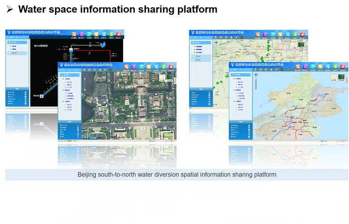The image size is (349, 224).
Task: Collapse the layer panel header arrow in the district map window
Action: coord(249,75)
